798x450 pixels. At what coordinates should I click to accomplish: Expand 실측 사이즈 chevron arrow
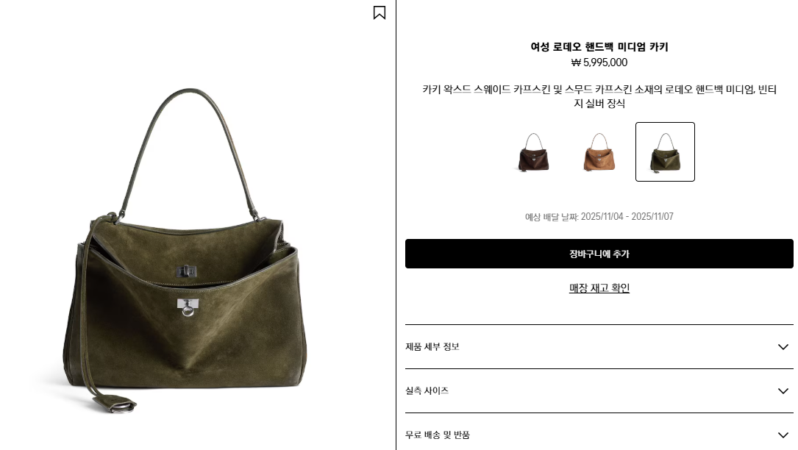pyautogui.click(x=783, y=391)
